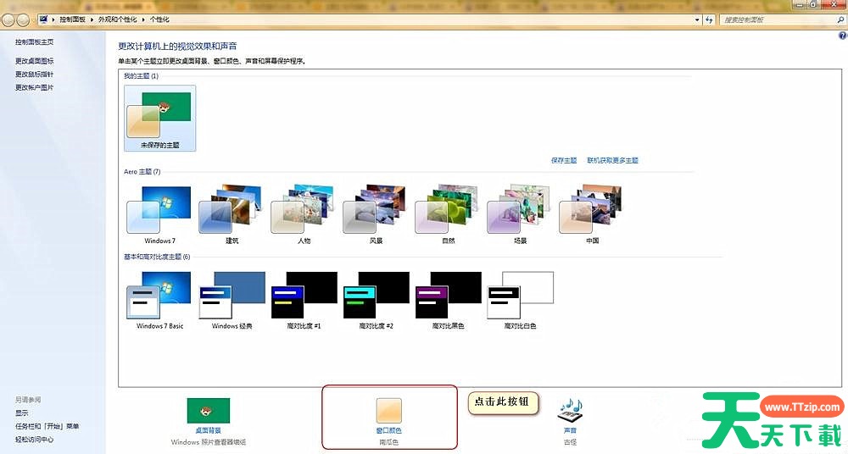Apply the Windows 7 Basic theme
The width and height of the screenshot is (848, 454).
159,301
